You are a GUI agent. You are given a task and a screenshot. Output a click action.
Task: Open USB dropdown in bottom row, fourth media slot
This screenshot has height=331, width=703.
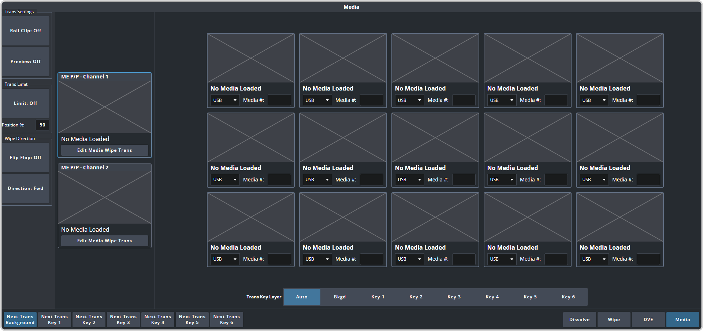[502, 259]
